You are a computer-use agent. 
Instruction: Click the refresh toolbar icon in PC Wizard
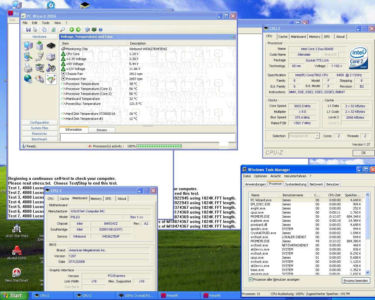(x=53, y=30)
